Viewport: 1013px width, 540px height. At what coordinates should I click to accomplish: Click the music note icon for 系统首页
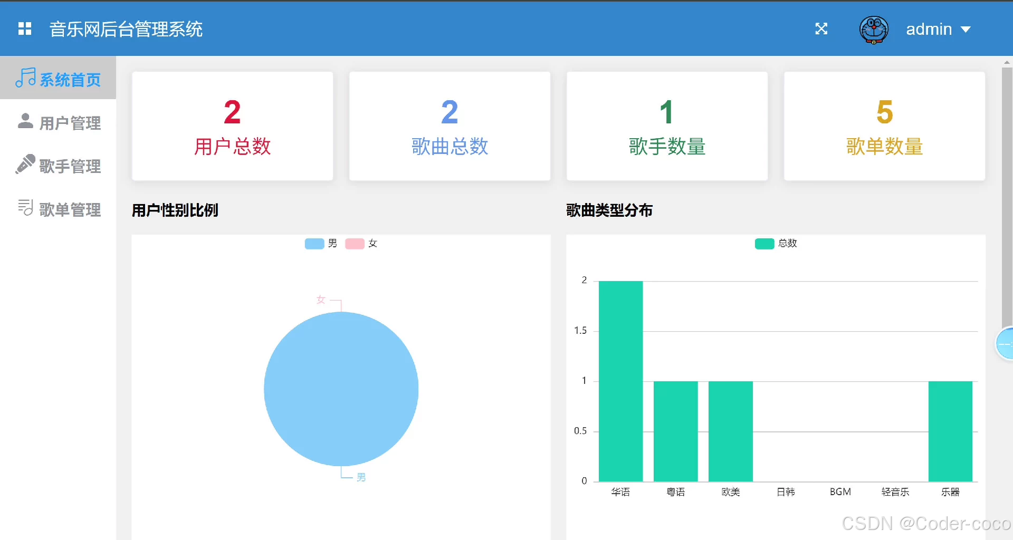click(25, 78)
